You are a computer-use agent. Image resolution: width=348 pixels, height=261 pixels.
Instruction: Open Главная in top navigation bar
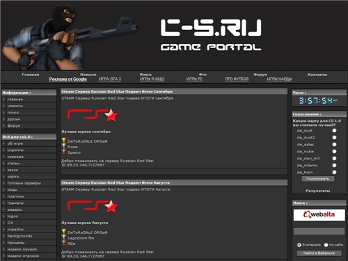(x=31, y=74)
